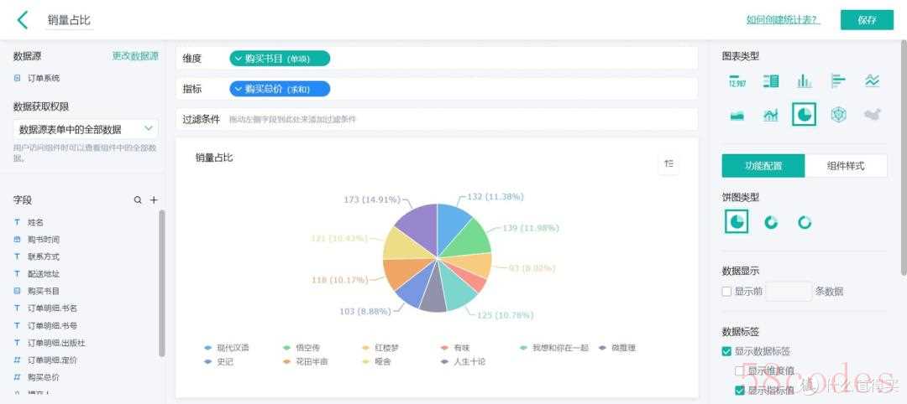Image resolution: width=907 pixels, height=404 pixels.
Task: Choose the solid pie style under 饼图类型
Action: point(737,221)
